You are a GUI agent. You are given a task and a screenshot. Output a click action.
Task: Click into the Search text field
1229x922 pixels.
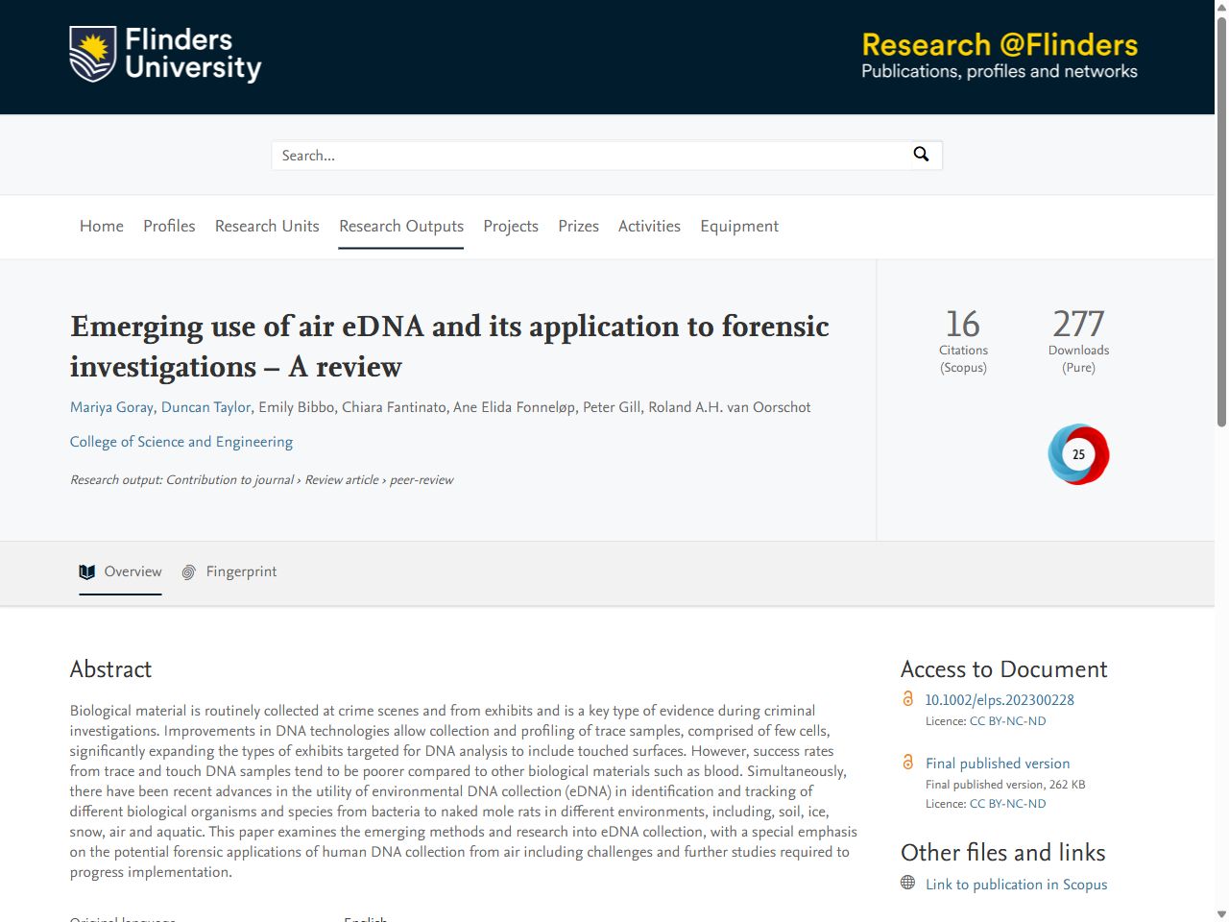point(590,156)
